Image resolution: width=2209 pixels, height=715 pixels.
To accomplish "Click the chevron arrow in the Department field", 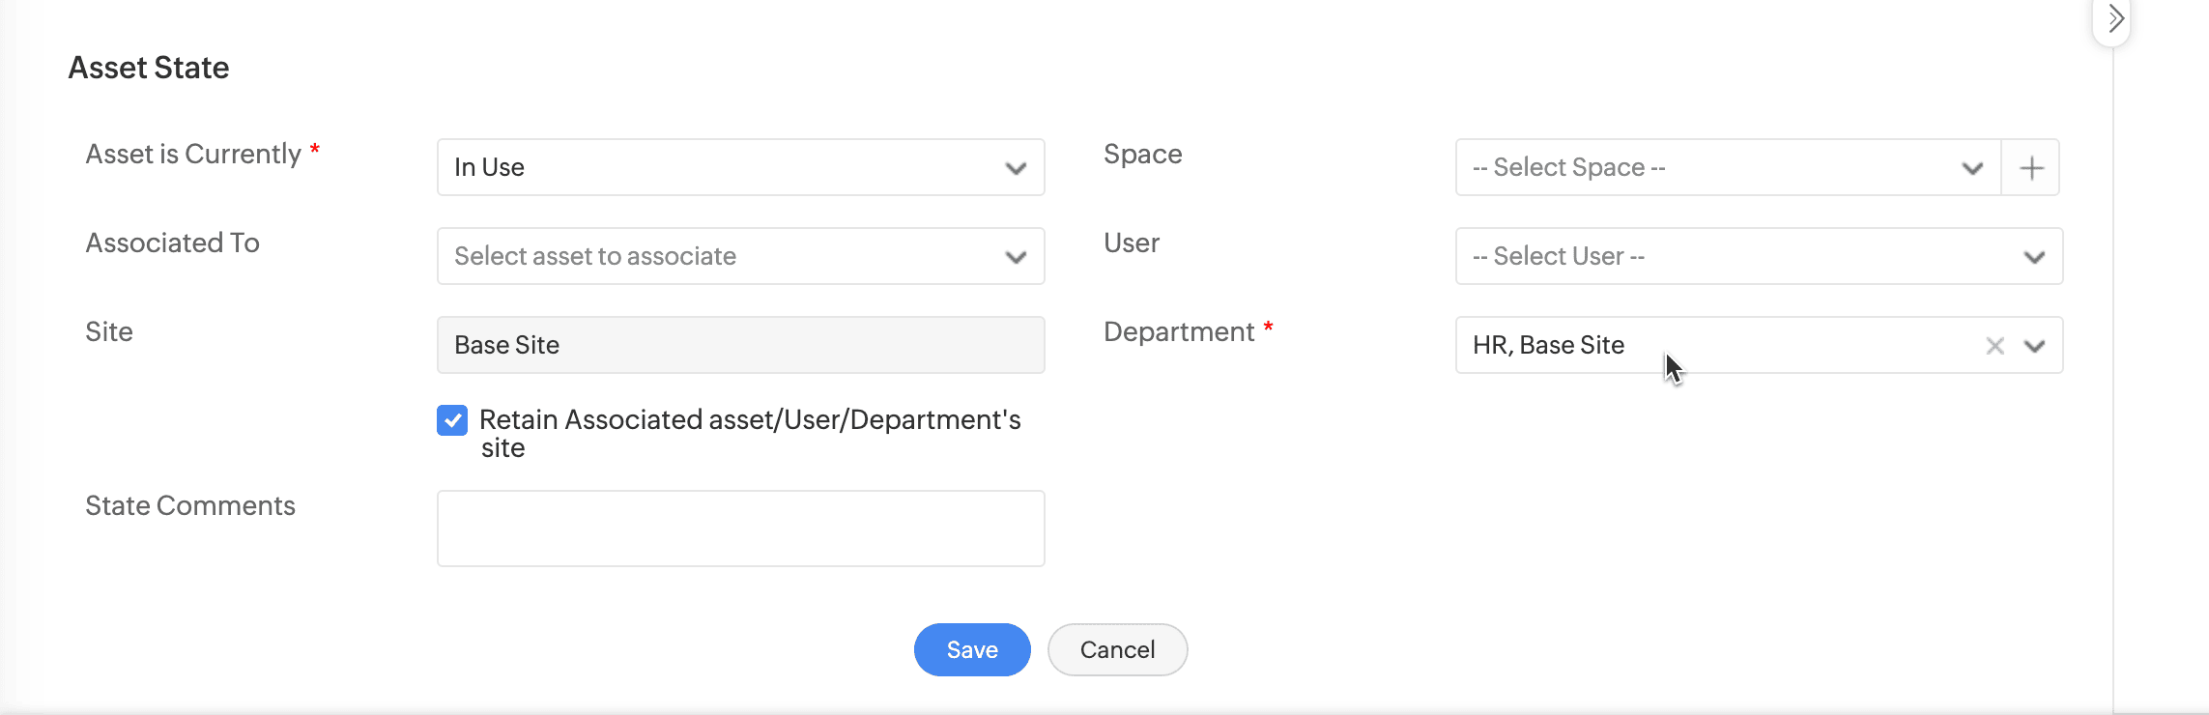I will click(2034, 346).
